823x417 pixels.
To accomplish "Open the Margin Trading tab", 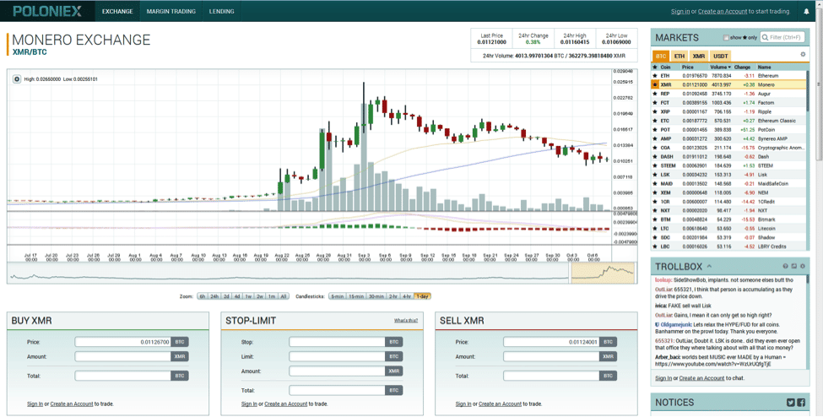I will (171, 11).
